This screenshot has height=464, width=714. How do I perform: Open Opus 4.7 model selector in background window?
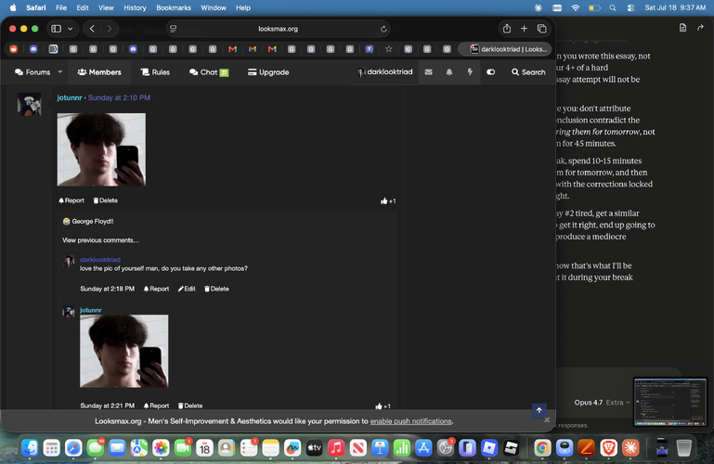588,403
